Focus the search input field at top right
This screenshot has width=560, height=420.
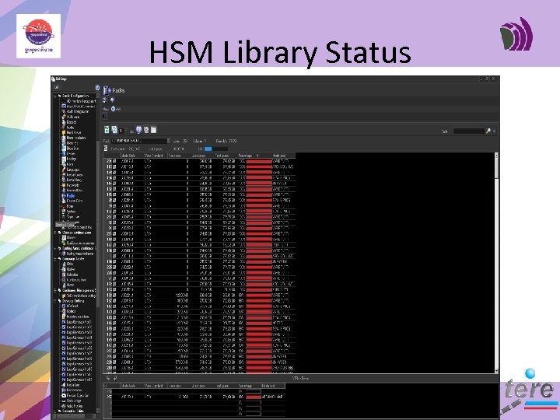point(468,131)
